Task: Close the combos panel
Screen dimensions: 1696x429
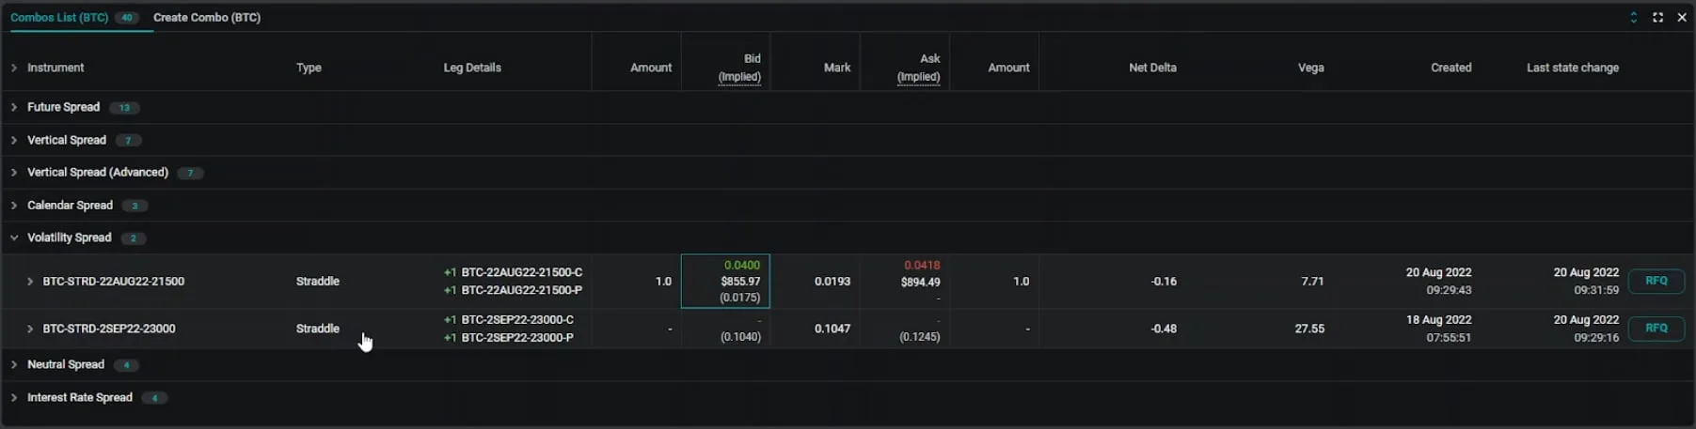Action: click(1682, 18)
